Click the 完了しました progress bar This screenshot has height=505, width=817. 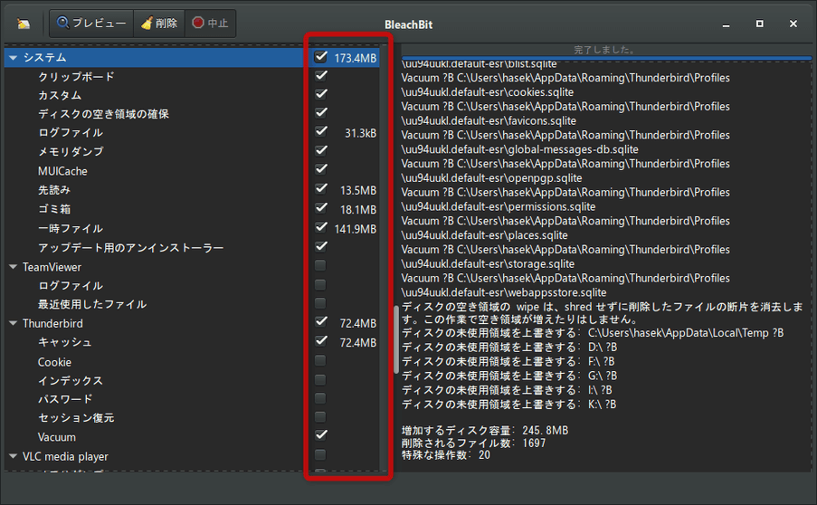606,51
